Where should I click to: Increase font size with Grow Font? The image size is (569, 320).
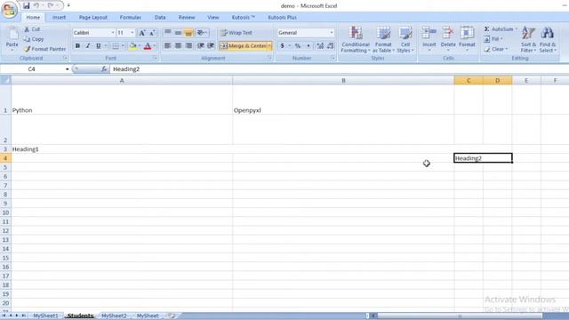(142, 33)
